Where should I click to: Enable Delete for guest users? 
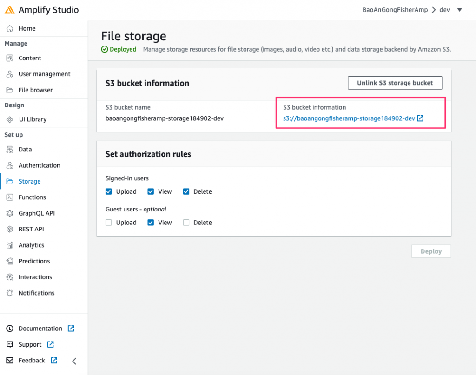click(x=186, y=223)
